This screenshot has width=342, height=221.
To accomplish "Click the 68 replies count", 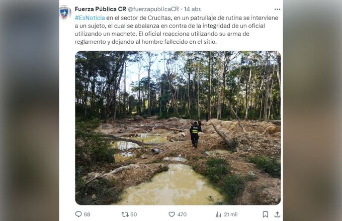I will tap(87, 214).
